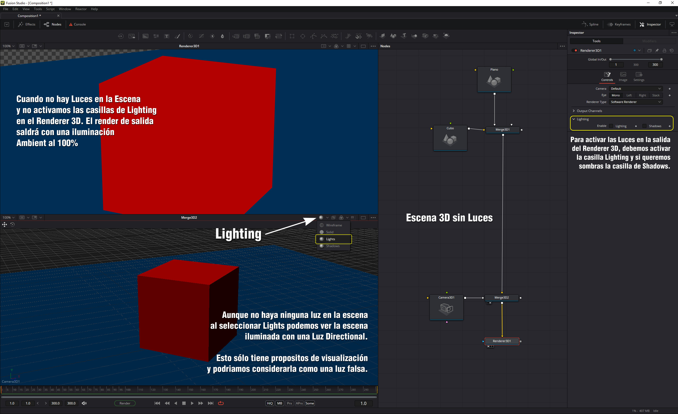This screenshot has width=678, height=414.
Task: Open the Renderer Type dropdown
Action: (x=635, y=102)
